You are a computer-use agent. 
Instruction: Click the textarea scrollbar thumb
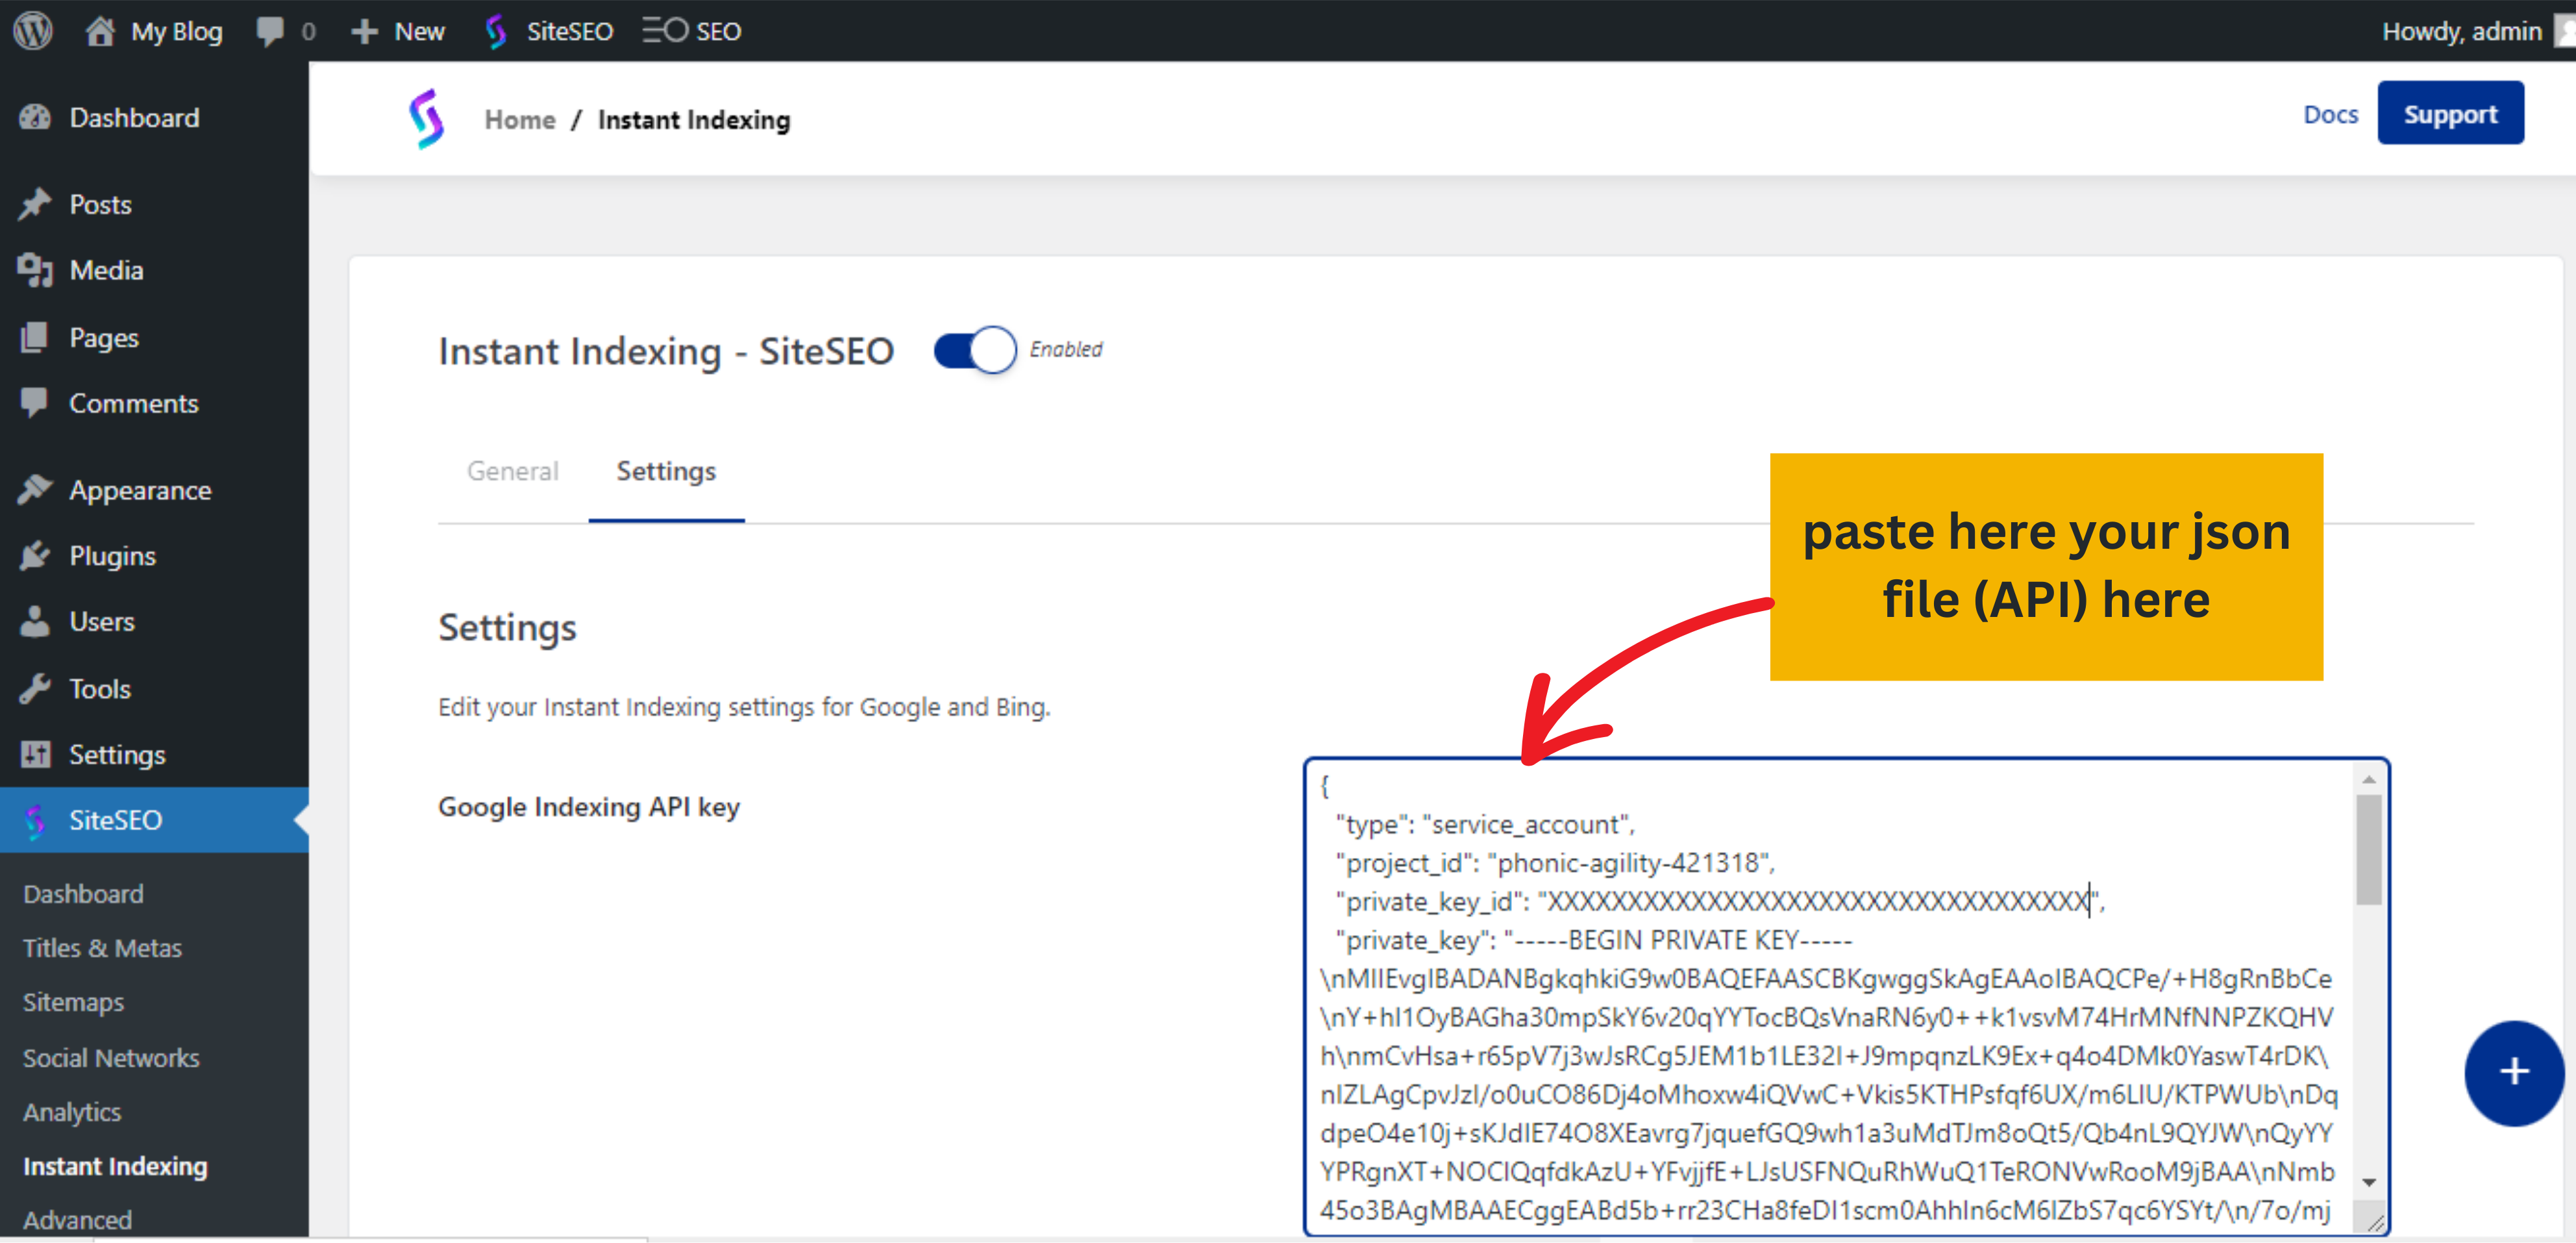[x=2369, y=849]
